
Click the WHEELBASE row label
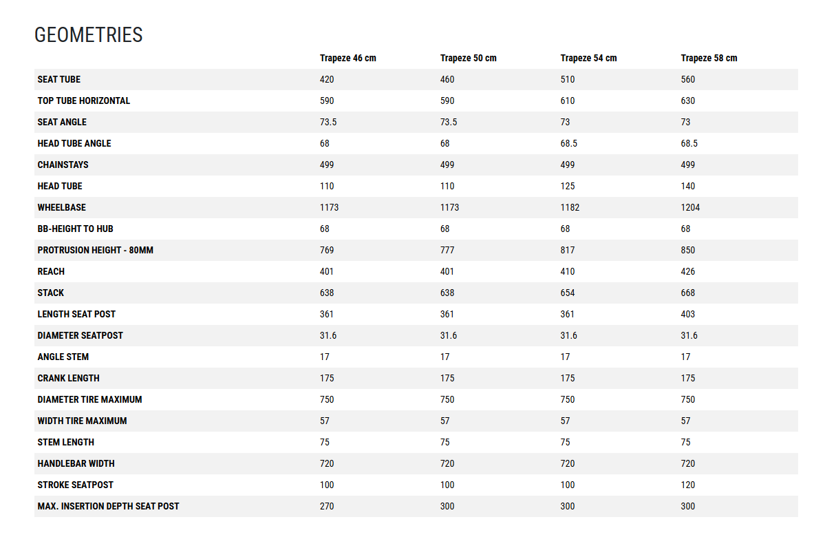tap(62, 207)
